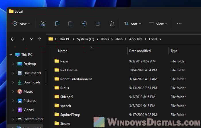
Task: Click Local in the address path
Action: coord(153,39)
